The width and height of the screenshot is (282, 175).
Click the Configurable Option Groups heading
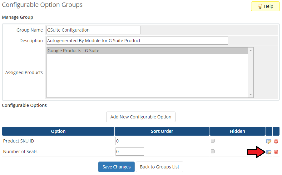tap(42, 5)
